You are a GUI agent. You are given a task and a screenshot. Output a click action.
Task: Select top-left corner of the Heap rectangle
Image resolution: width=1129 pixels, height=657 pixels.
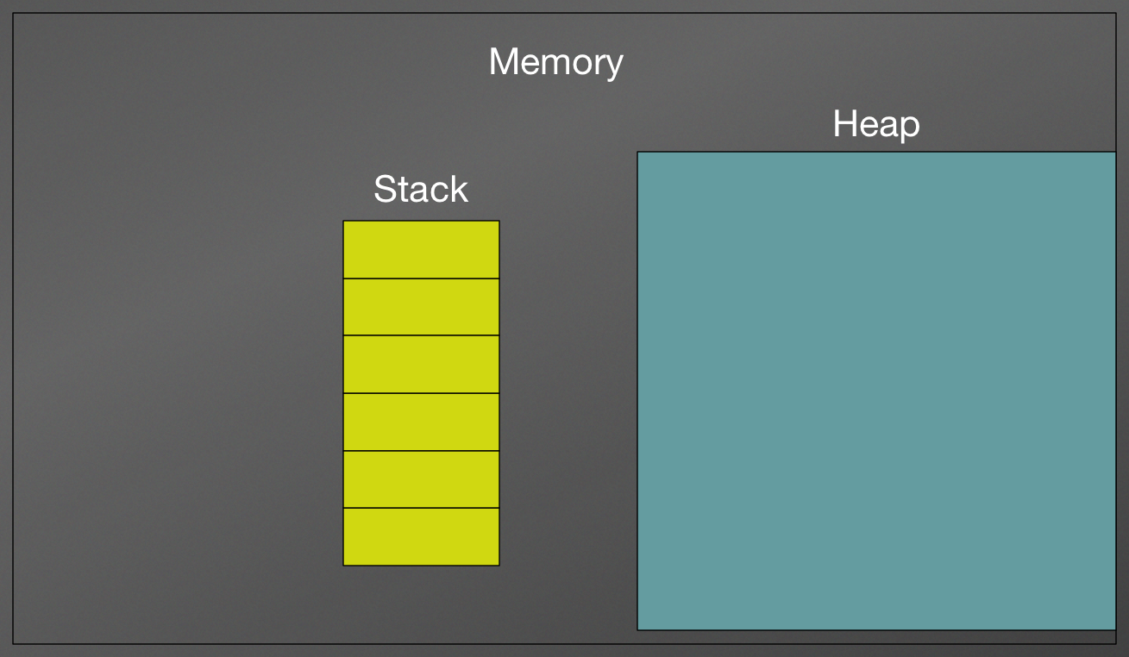coord(637,152)
